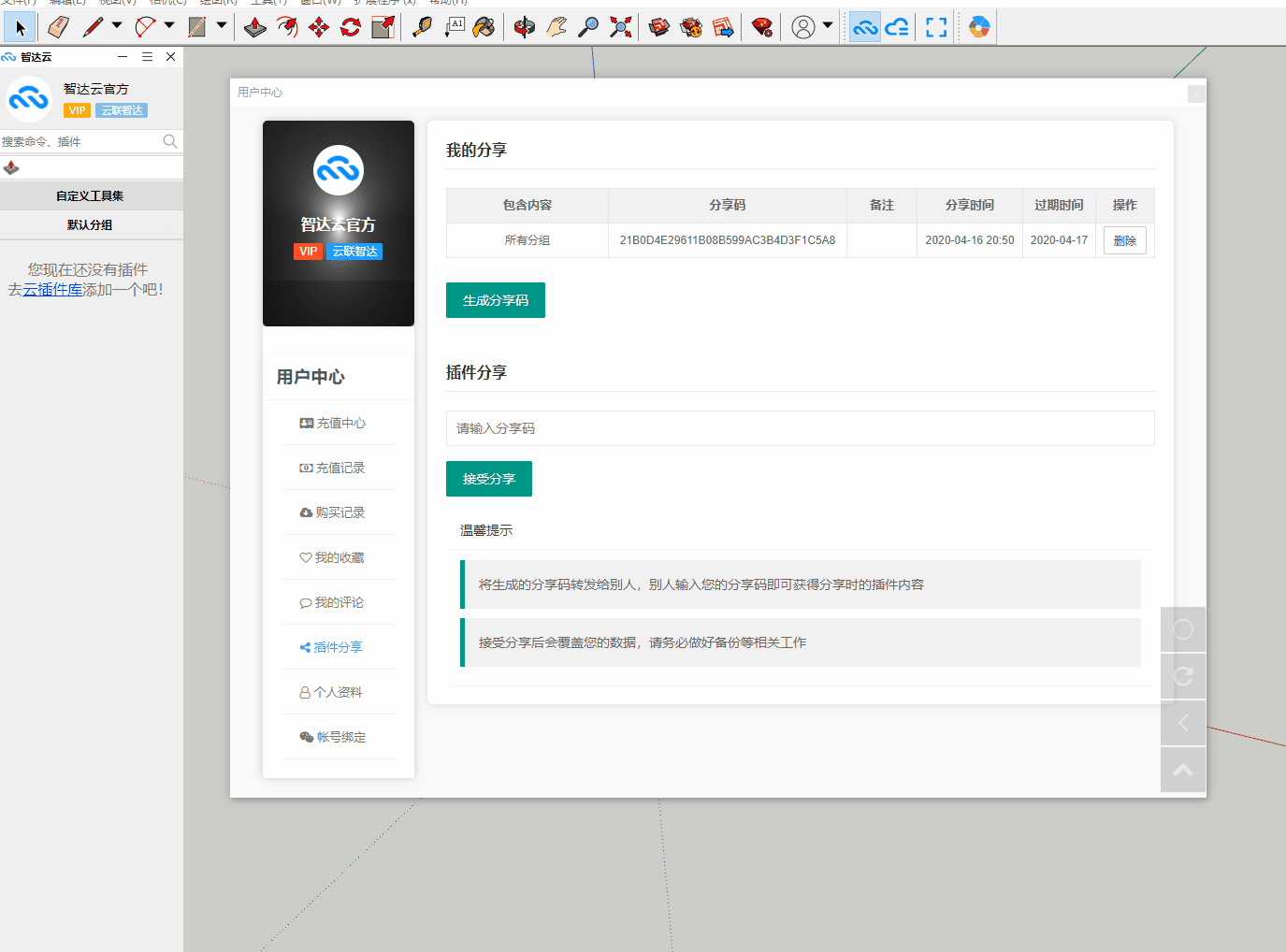The width and height of the screenshot is (1286, 952).
Task: Select the Move tool
Action: coord(319,27)
